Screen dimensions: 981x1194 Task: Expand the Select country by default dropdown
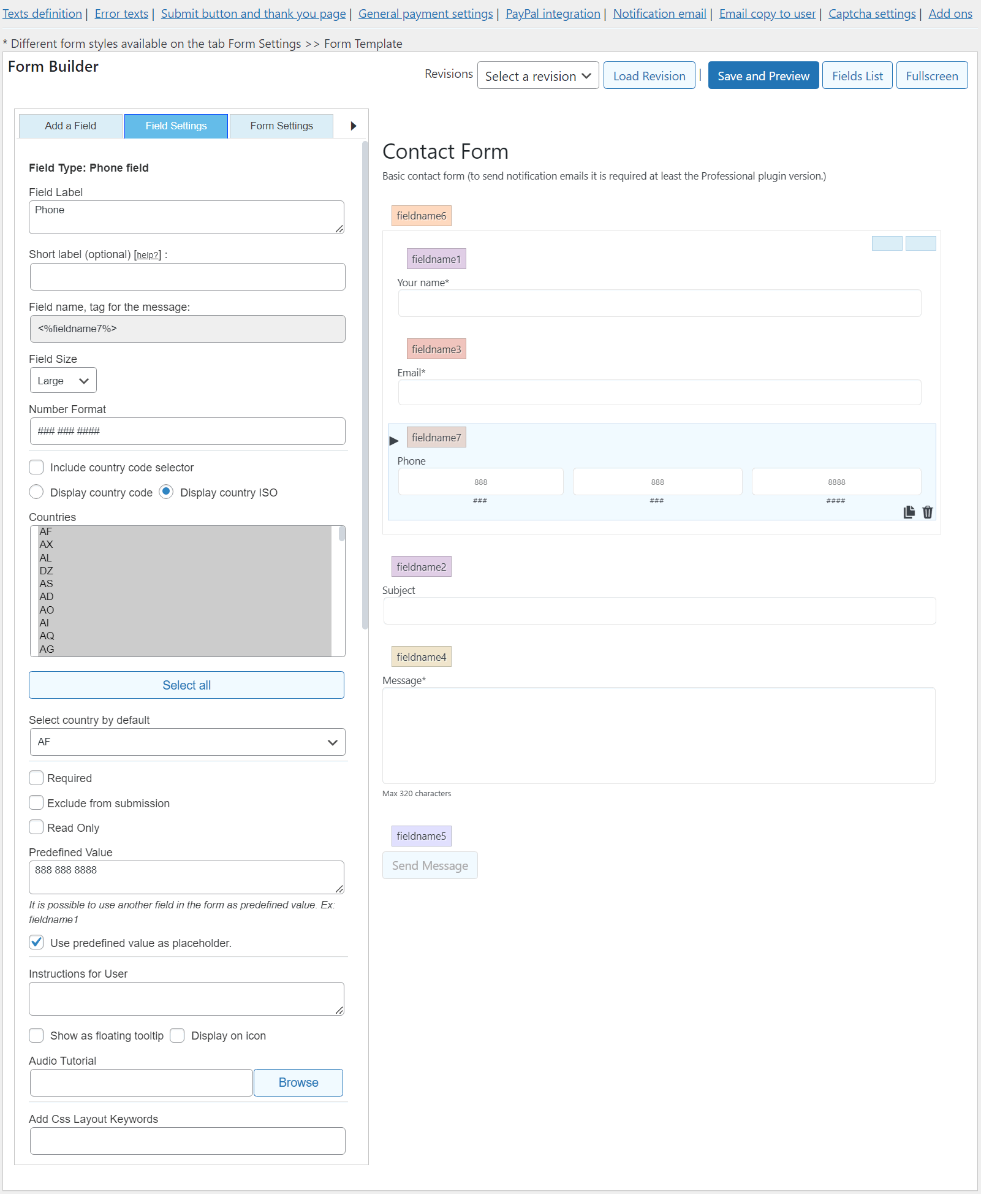click(x=187, y=742)
